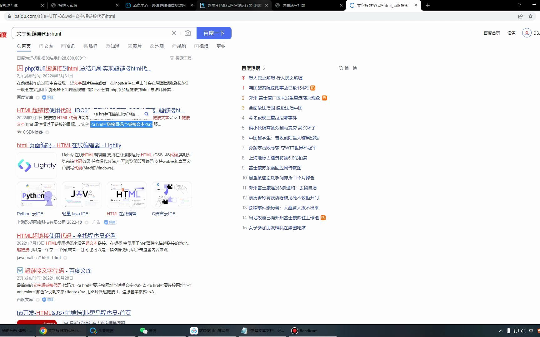
Task: Click the 百度文库 PDF result icon
Action: (x=20, y=68)
